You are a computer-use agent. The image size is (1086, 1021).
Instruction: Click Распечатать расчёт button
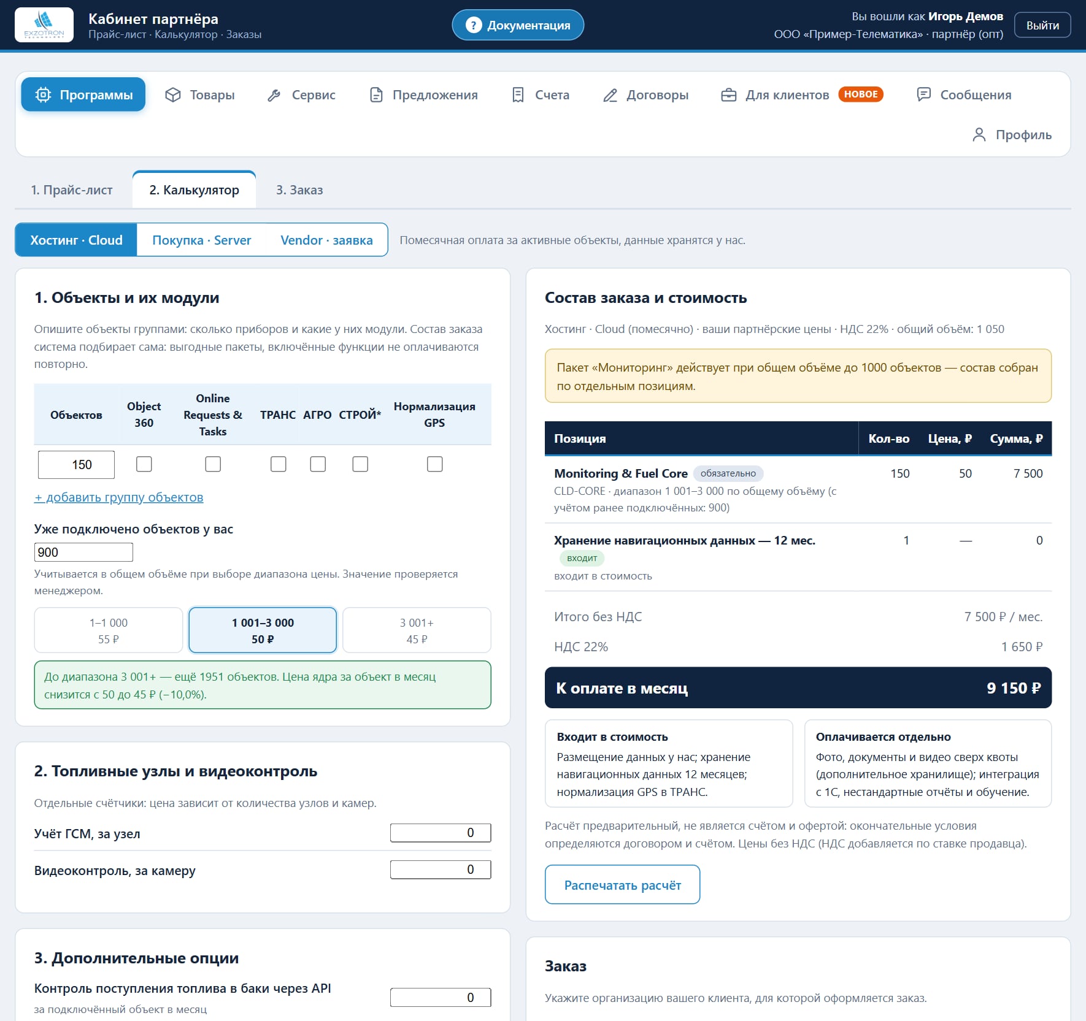pyautogui.click(x=622, y=885)
